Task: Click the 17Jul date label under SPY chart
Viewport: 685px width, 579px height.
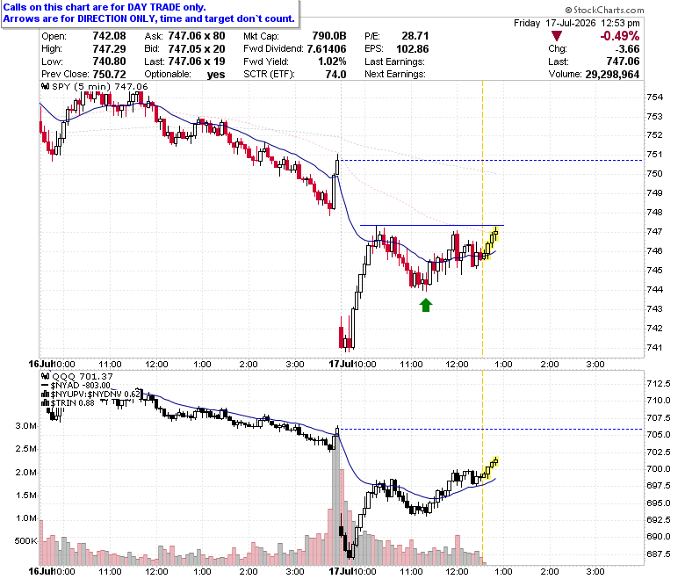Action: click(x=341, y=364)
